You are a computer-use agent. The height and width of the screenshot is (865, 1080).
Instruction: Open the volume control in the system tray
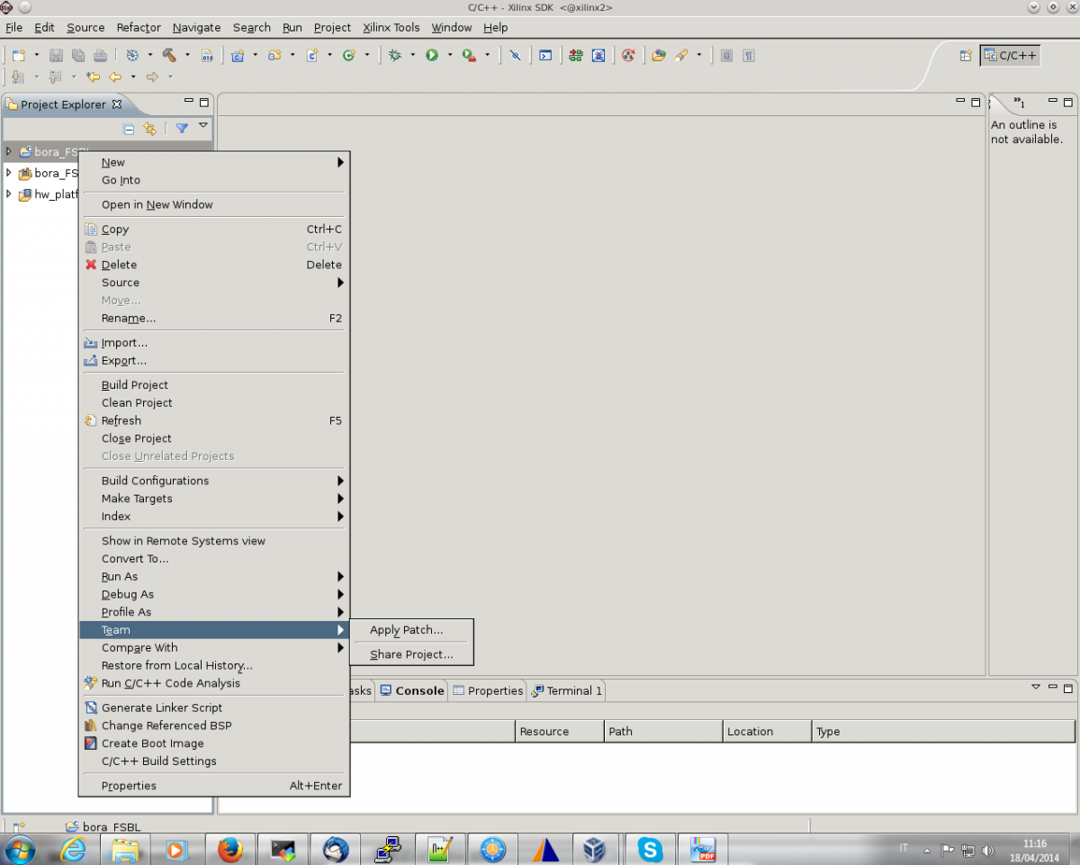988,848
